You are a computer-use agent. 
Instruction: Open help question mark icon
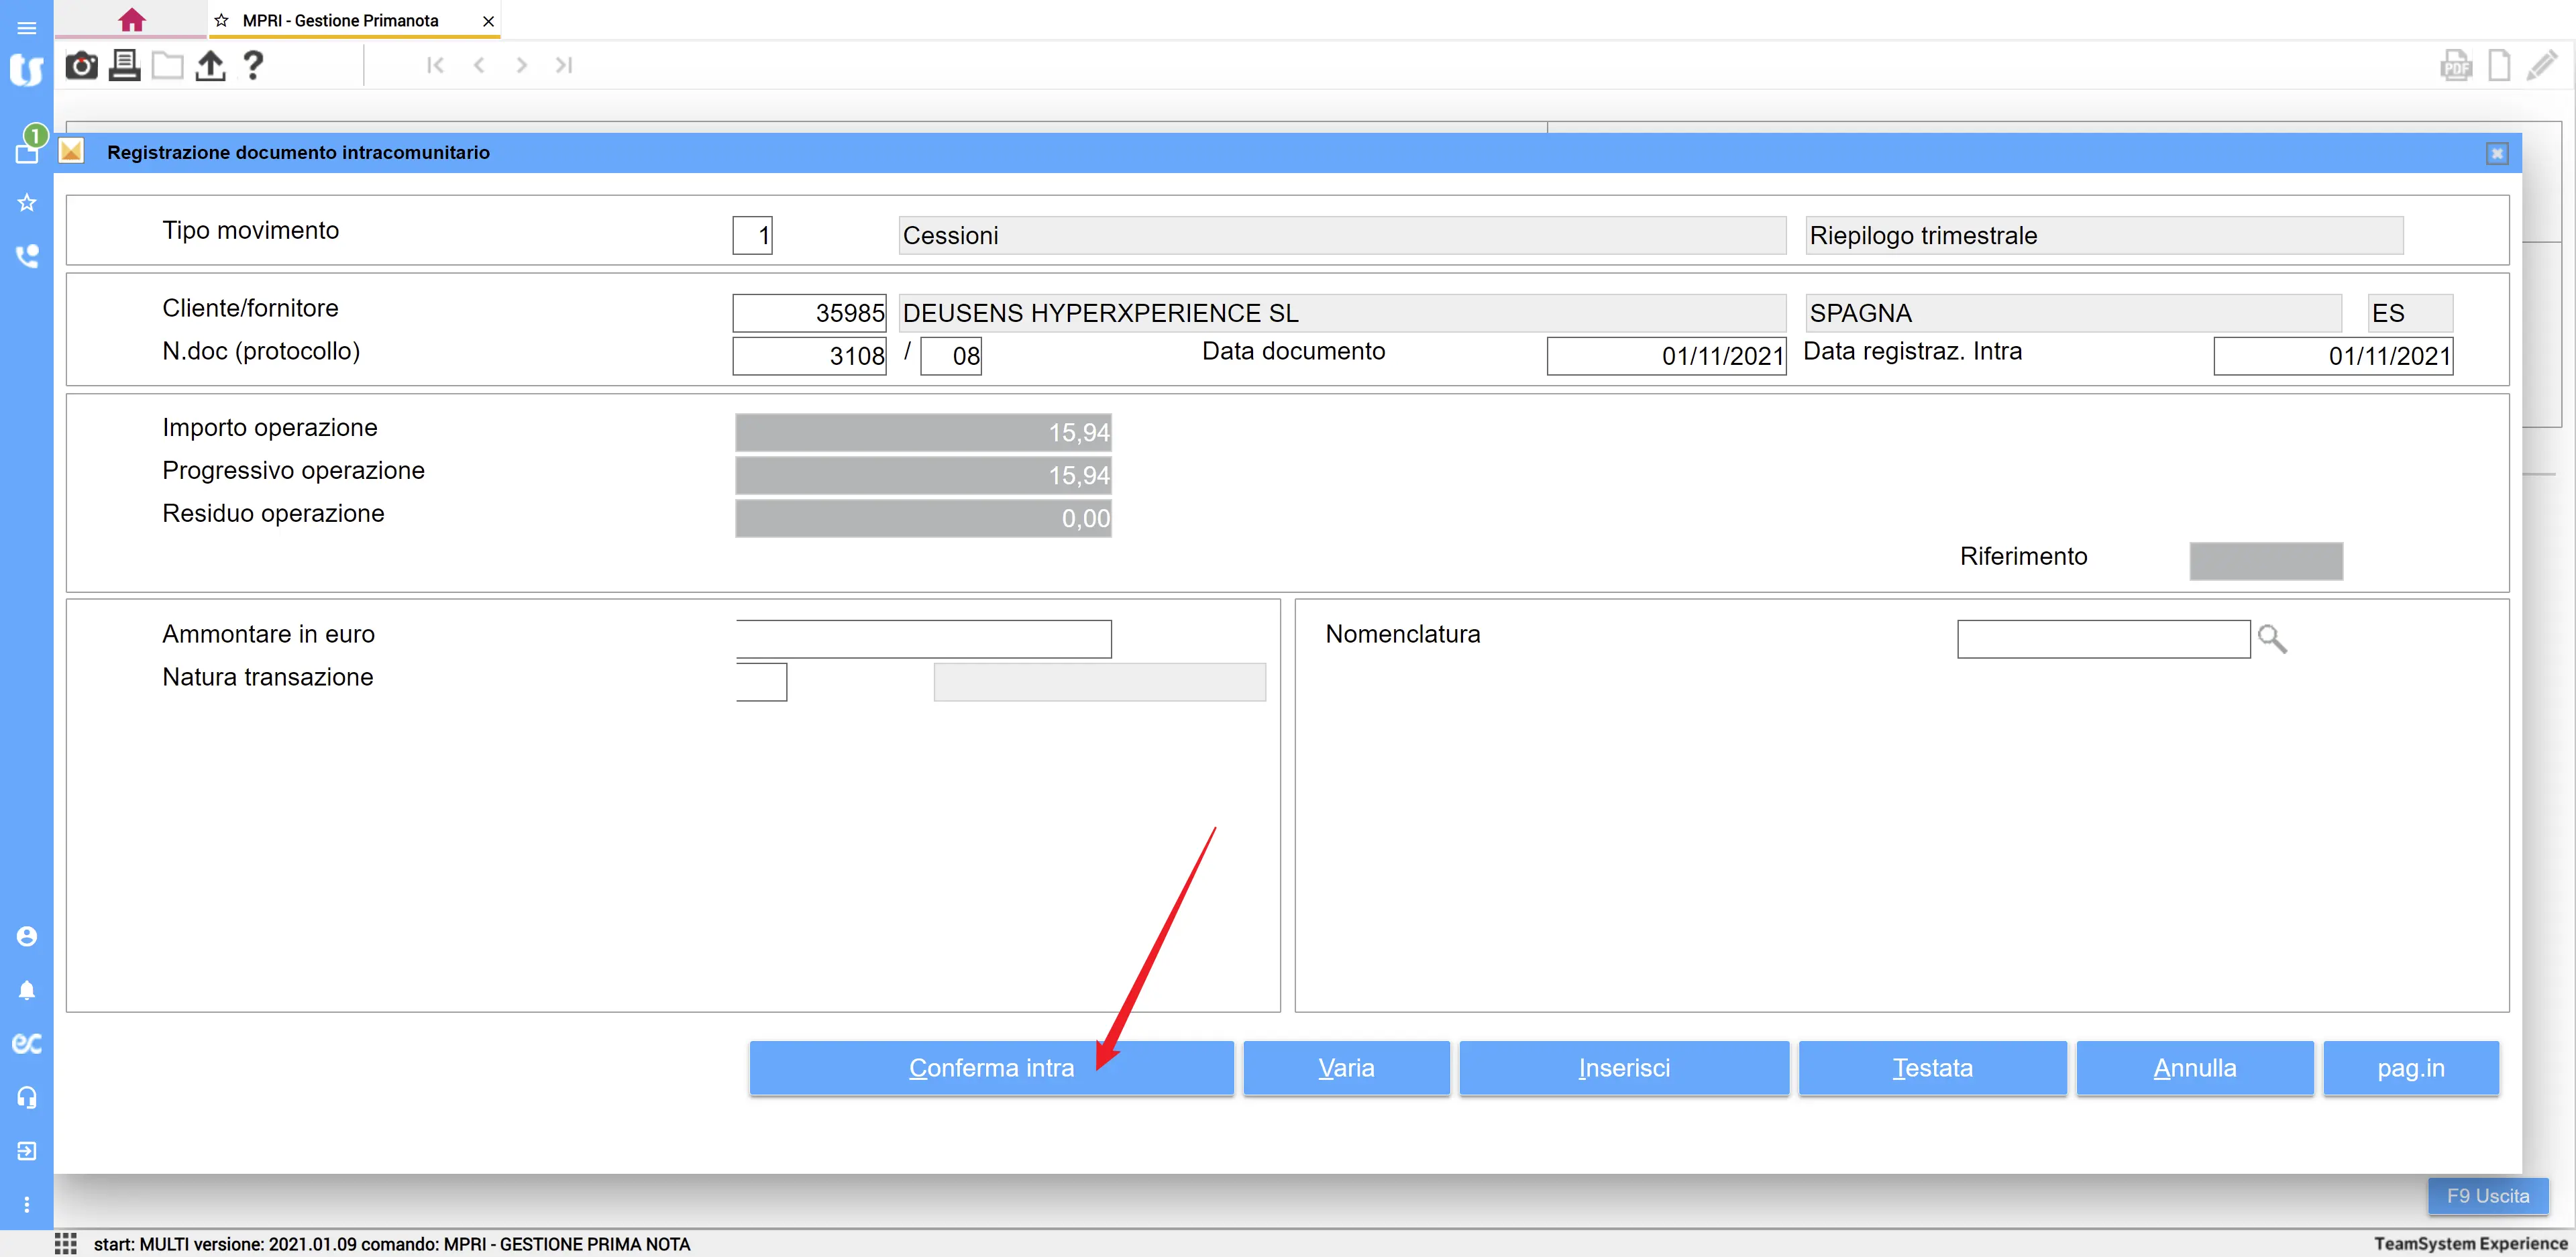253,66
